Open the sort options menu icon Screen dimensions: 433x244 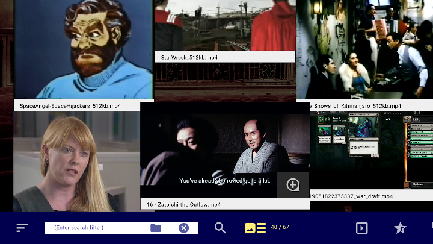(x=22, y=228)
